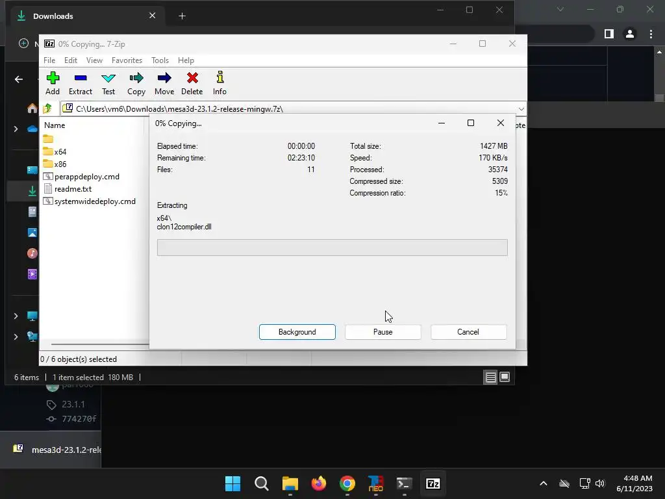This screenshot has height=499, width=665.
Task: Click the extraction progress bar
Action: pyautogui.click(x=332, y=248)
